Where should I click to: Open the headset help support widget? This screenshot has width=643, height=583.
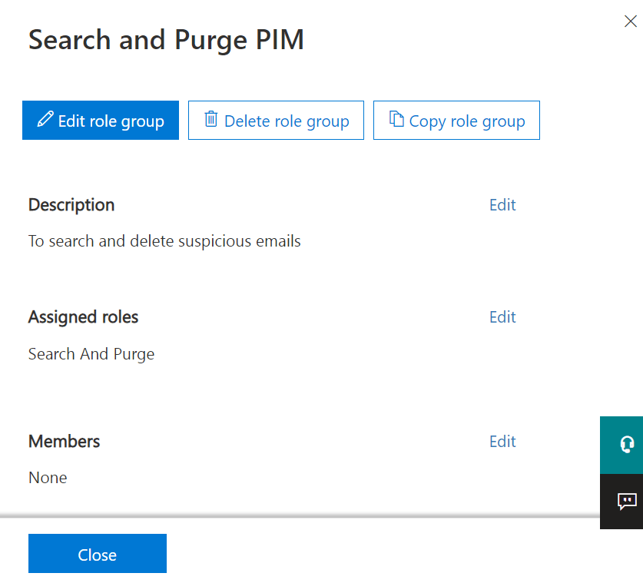tap(626, 445)
